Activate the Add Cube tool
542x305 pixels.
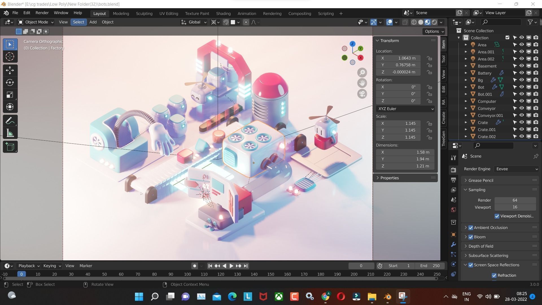tap(10, 147)
